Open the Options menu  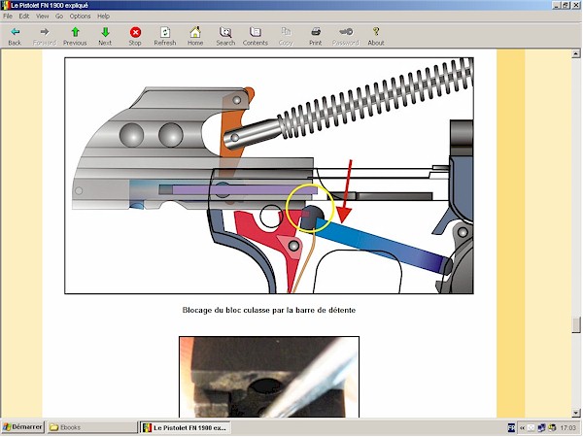80,16
